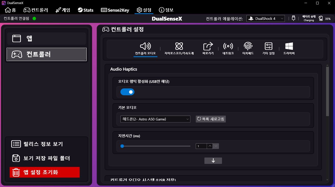This screenshot has height=187, width=335.
Task: Open the 기본 오디오 device dropdown
Action: [x=155, y=119]
